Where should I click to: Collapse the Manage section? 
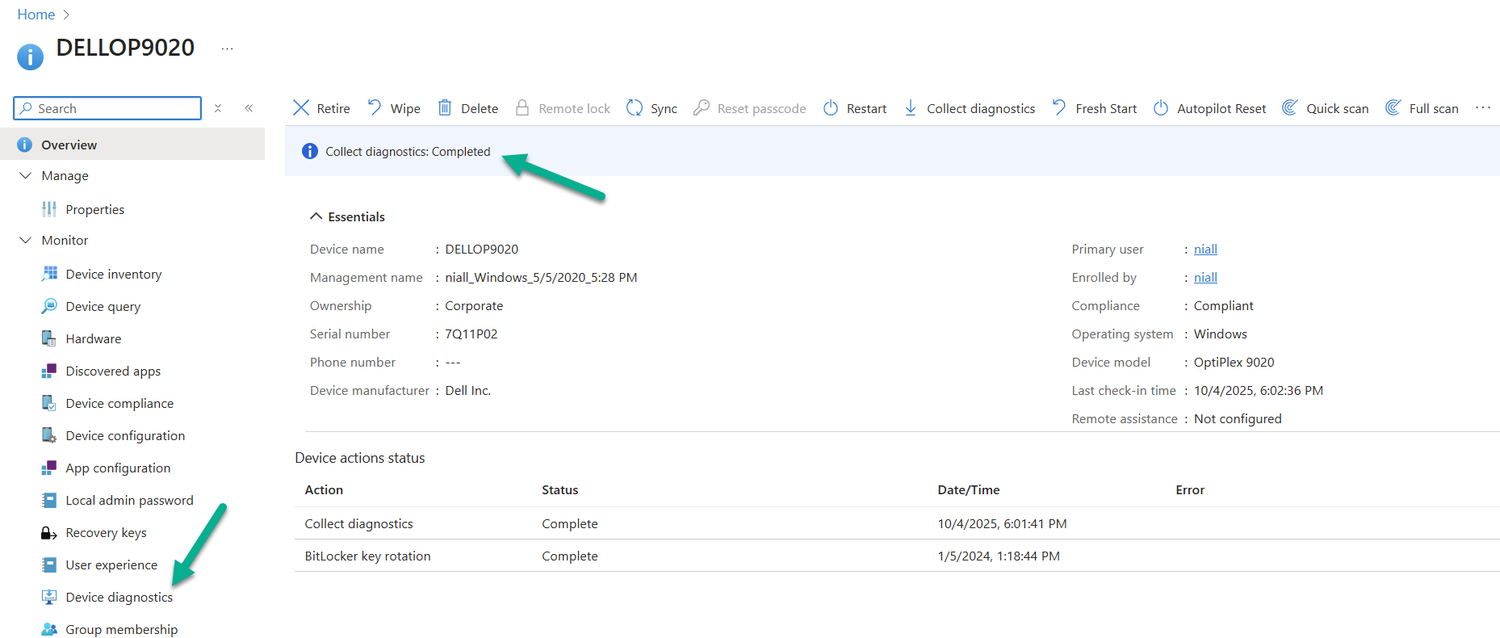click(x=26, y=176)
